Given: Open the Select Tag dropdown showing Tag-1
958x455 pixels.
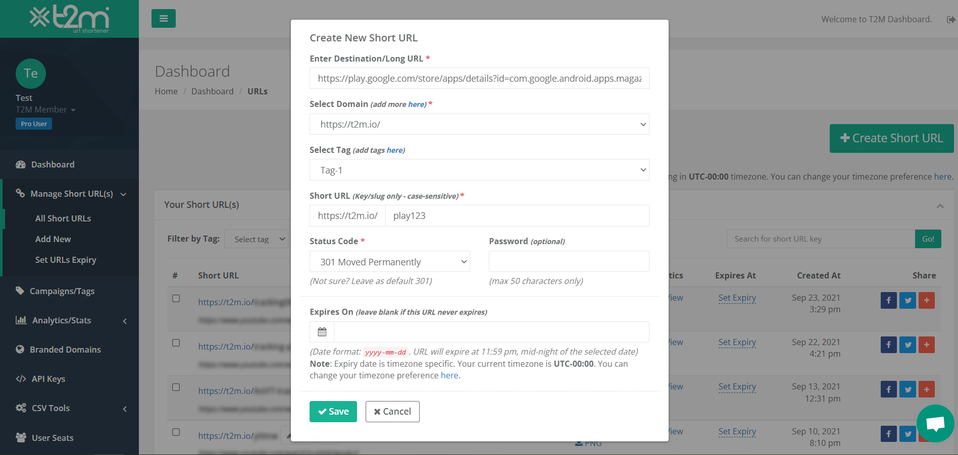Looking at the screenshot, I should pyautogui.click(x=479, y=170).
